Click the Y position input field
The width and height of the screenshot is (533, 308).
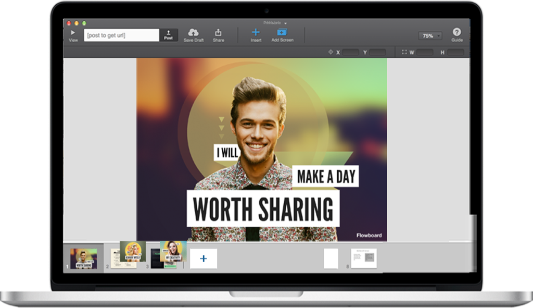(377, 52)
